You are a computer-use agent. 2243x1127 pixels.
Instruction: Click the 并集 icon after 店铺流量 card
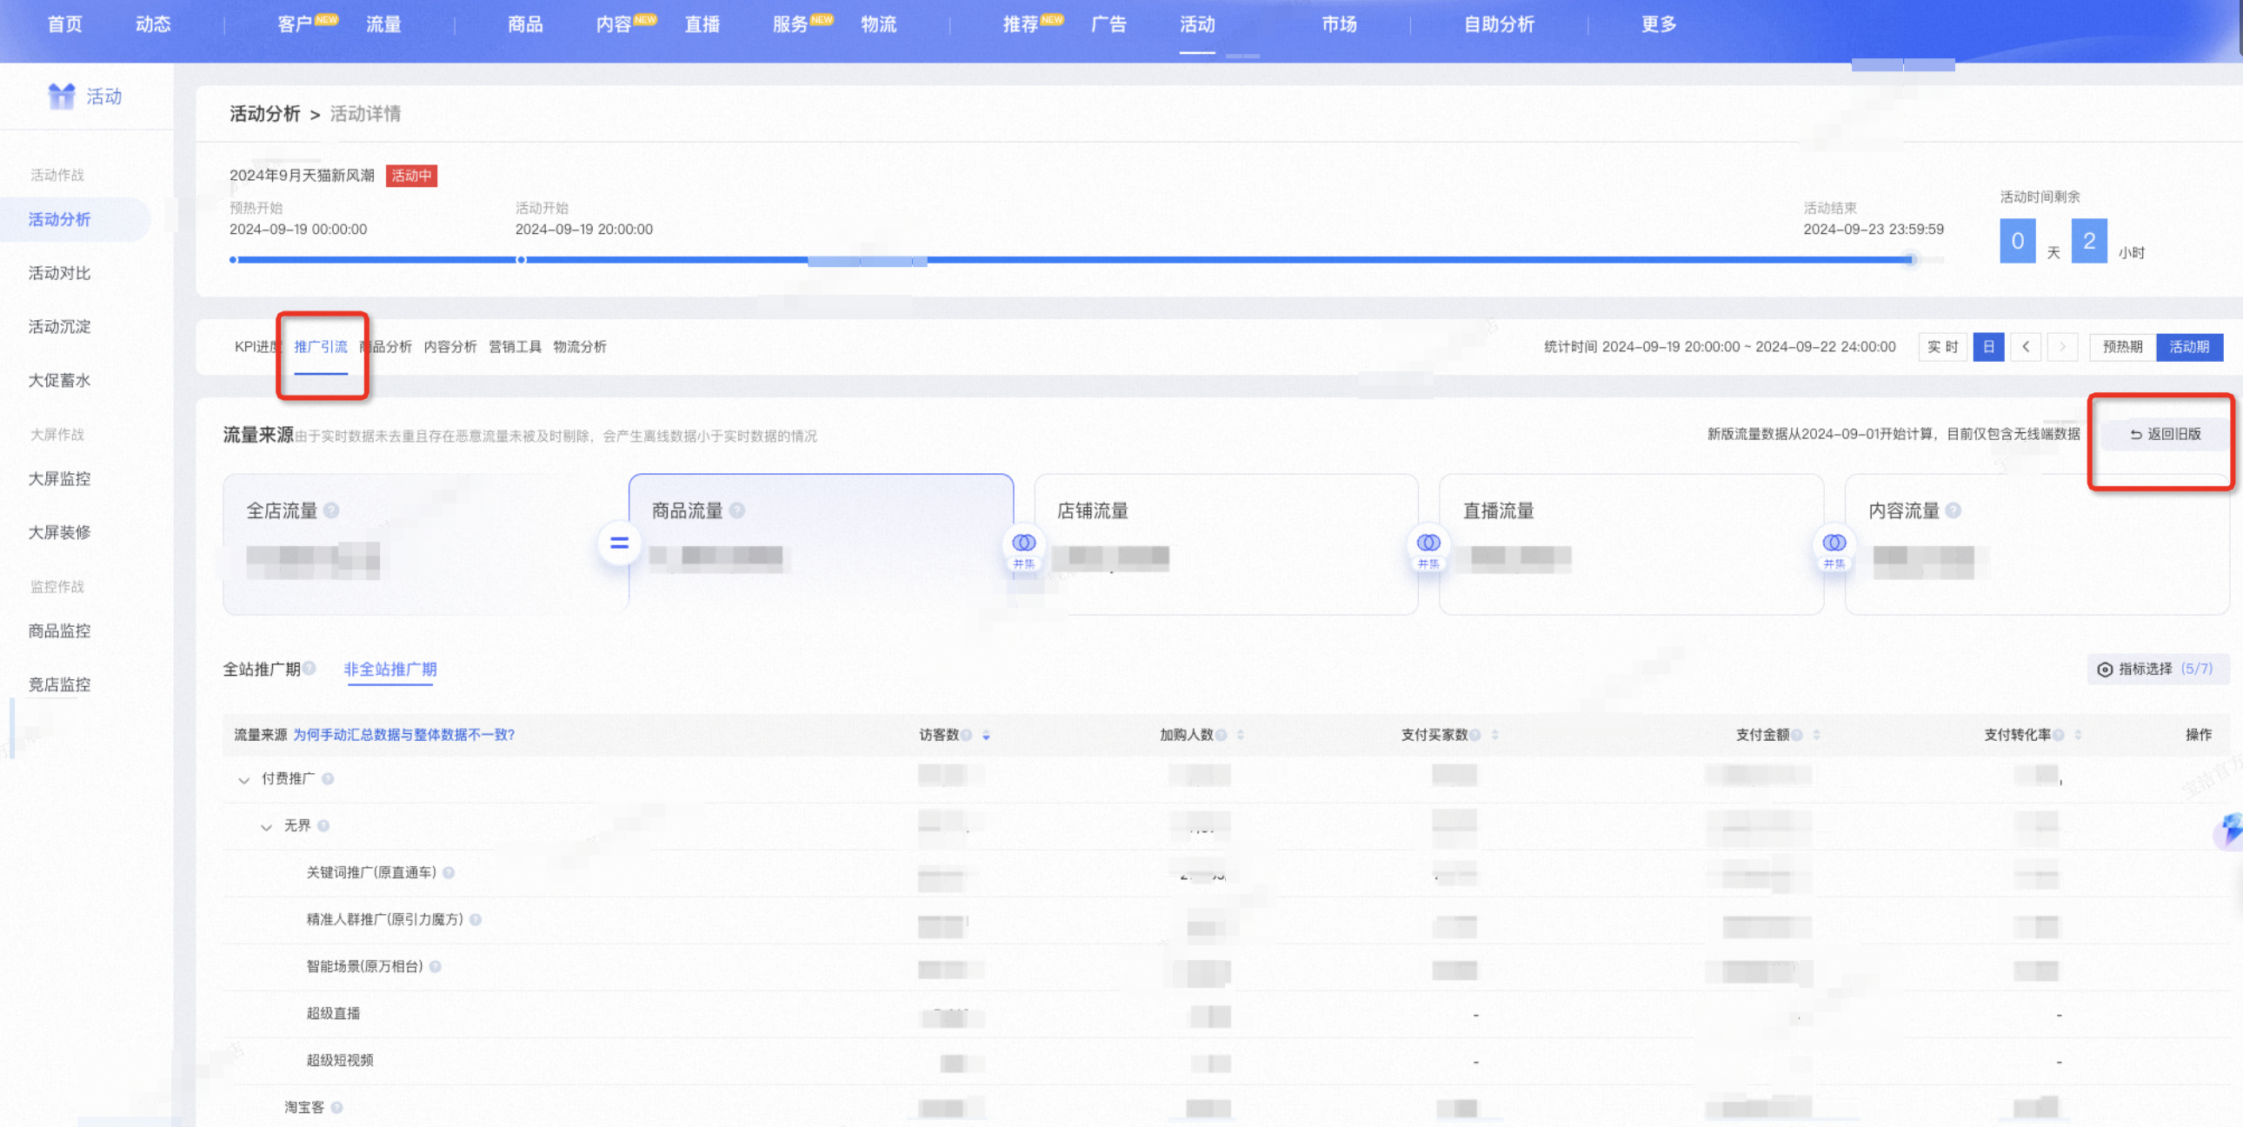[1429, 549]
